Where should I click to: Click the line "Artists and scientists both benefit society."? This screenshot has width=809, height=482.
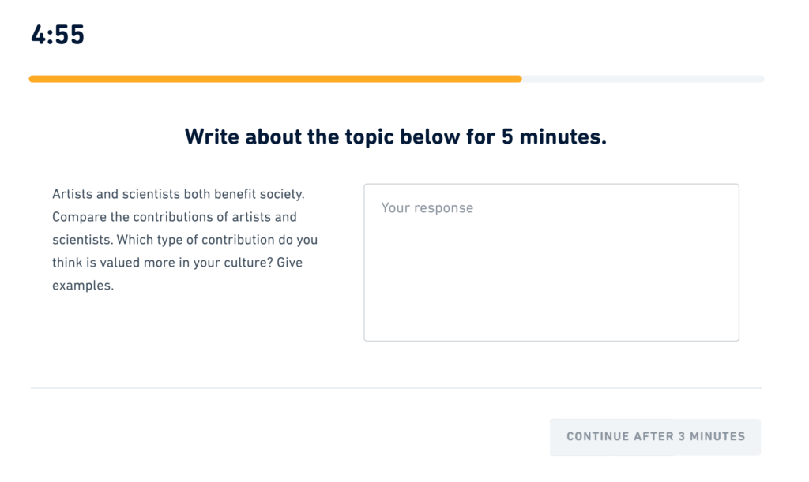[x=178, y=194]
